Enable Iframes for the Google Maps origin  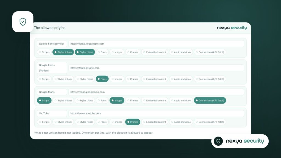(x=133, y=100)
